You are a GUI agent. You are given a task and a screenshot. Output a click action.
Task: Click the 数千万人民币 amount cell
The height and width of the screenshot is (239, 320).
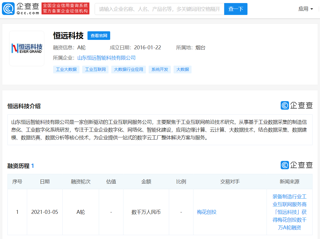(x=146, y=212)
